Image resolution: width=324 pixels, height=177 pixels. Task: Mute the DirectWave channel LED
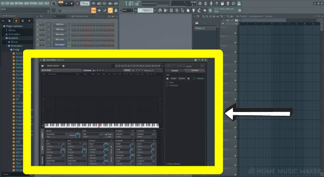(x=37, y=45)
